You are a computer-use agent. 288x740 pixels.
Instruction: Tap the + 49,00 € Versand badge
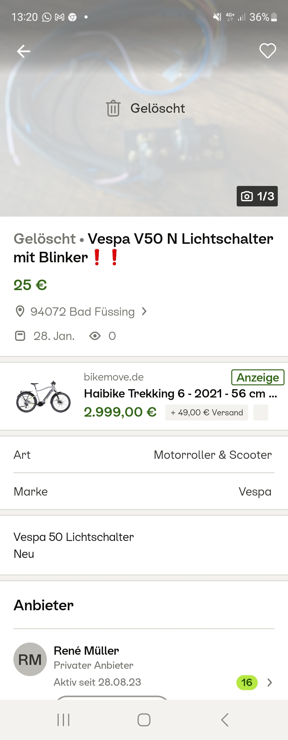pos(207,412)
